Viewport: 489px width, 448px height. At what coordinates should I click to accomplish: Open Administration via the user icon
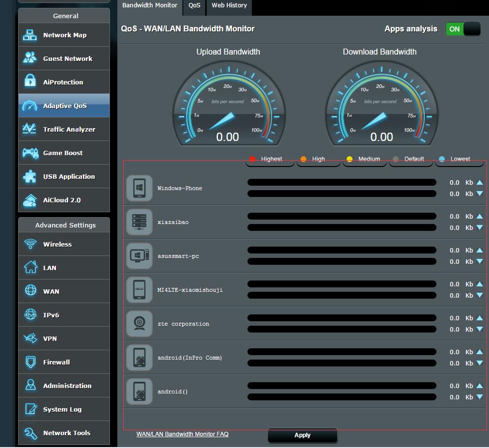[30, 385]
